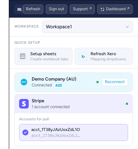Click the QUICK SETUP heading
Image resolution: width=138 pixels, height=149 pixels.
pos(27,43)
